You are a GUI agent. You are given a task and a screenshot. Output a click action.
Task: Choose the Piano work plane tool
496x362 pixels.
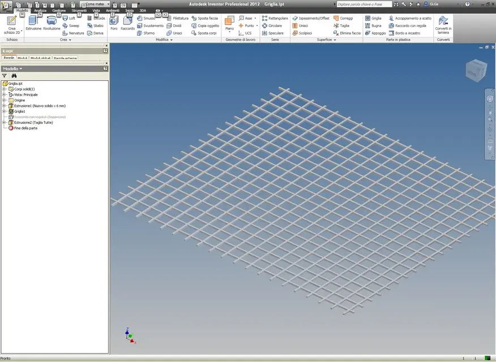point(229,21)
